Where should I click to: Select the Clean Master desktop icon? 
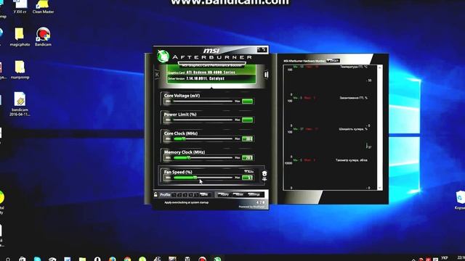pos(43,7)
